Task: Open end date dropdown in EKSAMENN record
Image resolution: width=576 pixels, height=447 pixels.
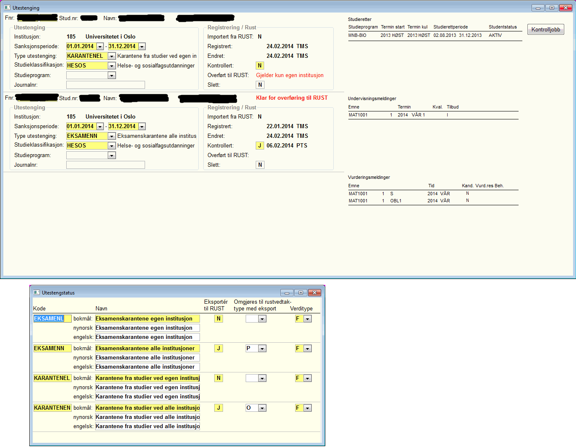Action: [x=142, y=127]
